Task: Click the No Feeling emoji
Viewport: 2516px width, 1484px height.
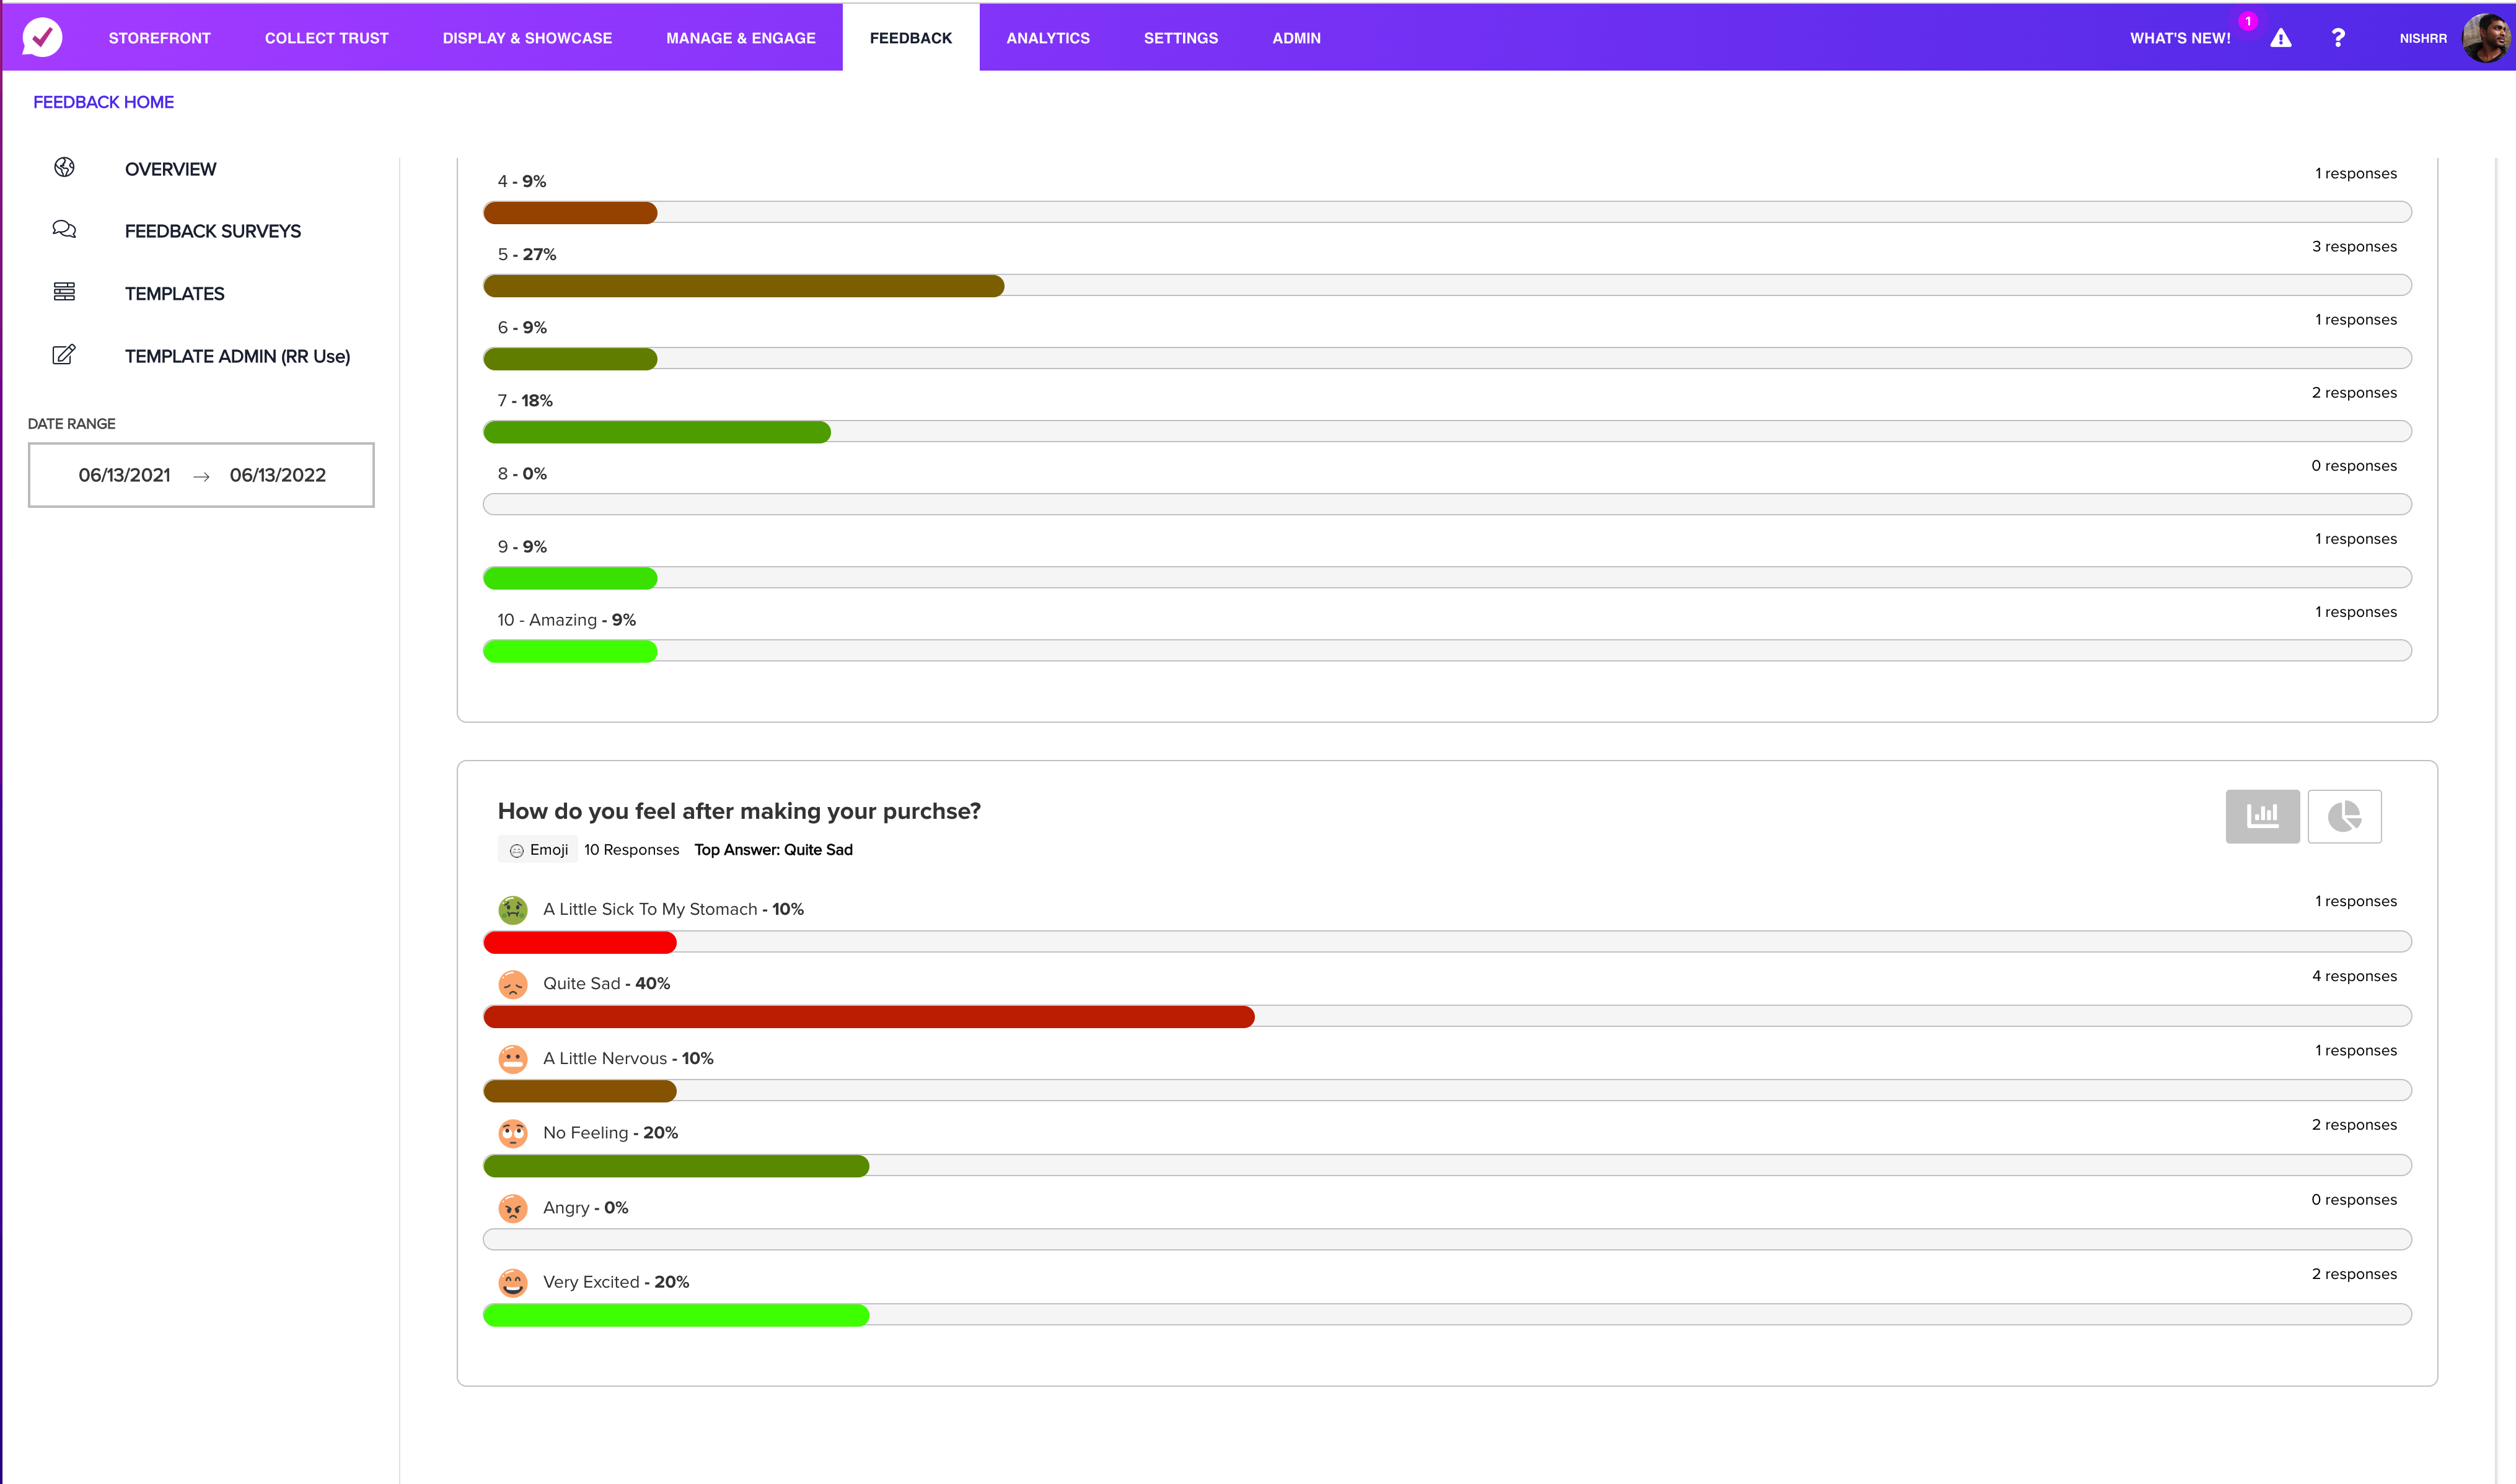Action: pos(512,1133)
